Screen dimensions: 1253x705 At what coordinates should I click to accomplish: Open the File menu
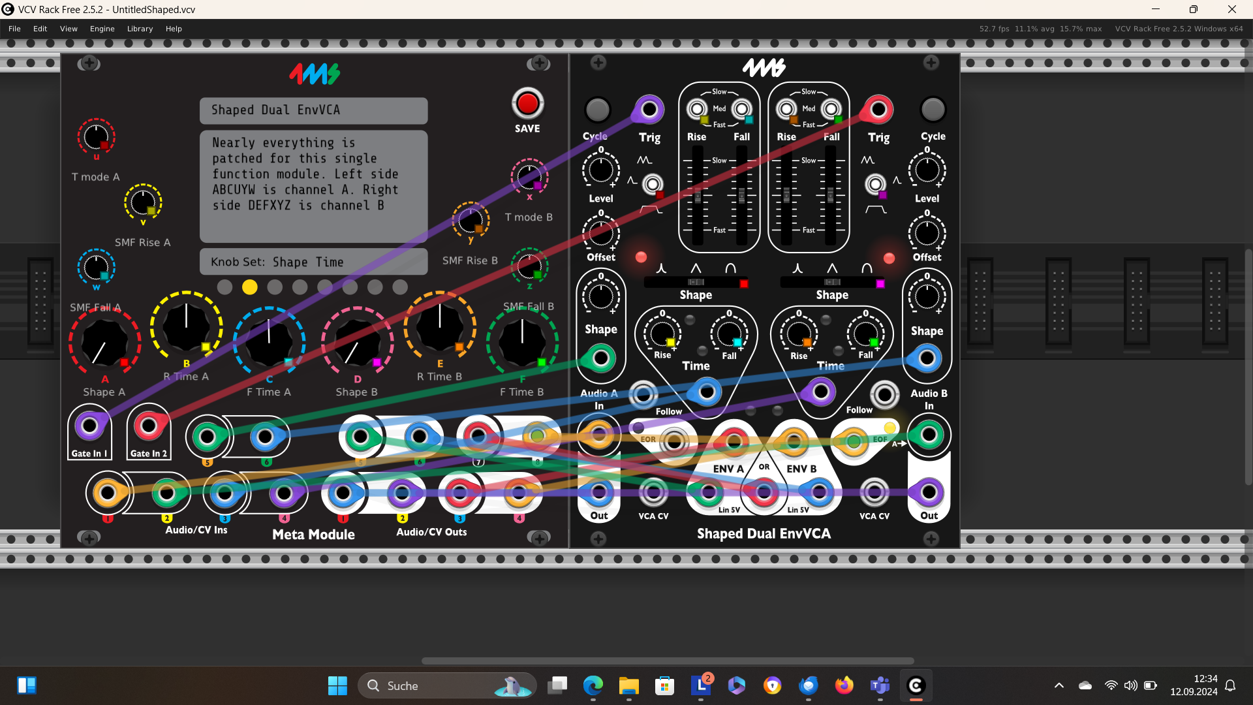(x=14, y=29)
